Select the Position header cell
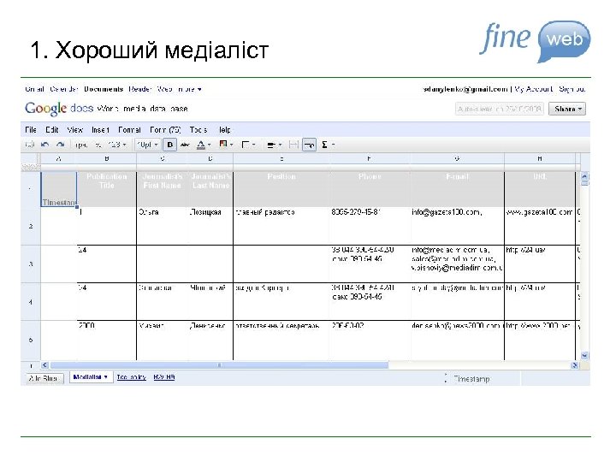 click(x=281, y=189)
